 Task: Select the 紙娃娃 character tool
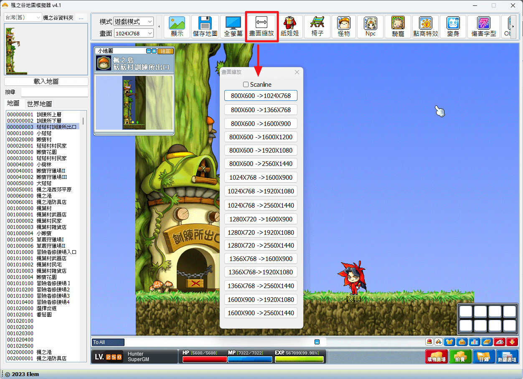click(289, 27)
